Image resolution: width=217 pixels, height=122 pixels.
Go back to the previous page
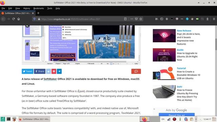click(x=3, y=19)
